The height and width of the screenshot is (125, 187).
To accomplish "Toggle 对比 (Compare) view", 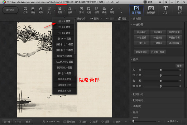I will click(83, 122).
